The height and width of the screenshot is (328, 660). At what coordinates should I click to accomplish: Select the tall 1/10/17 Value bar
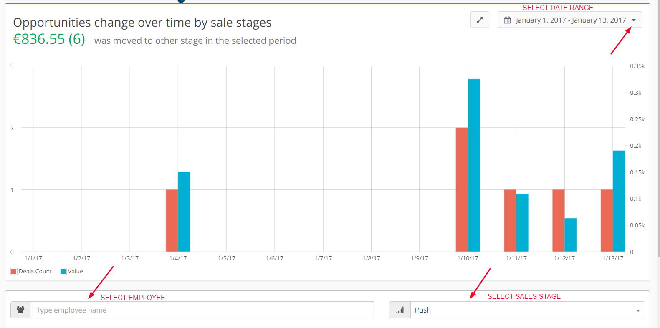pos(474,165)
